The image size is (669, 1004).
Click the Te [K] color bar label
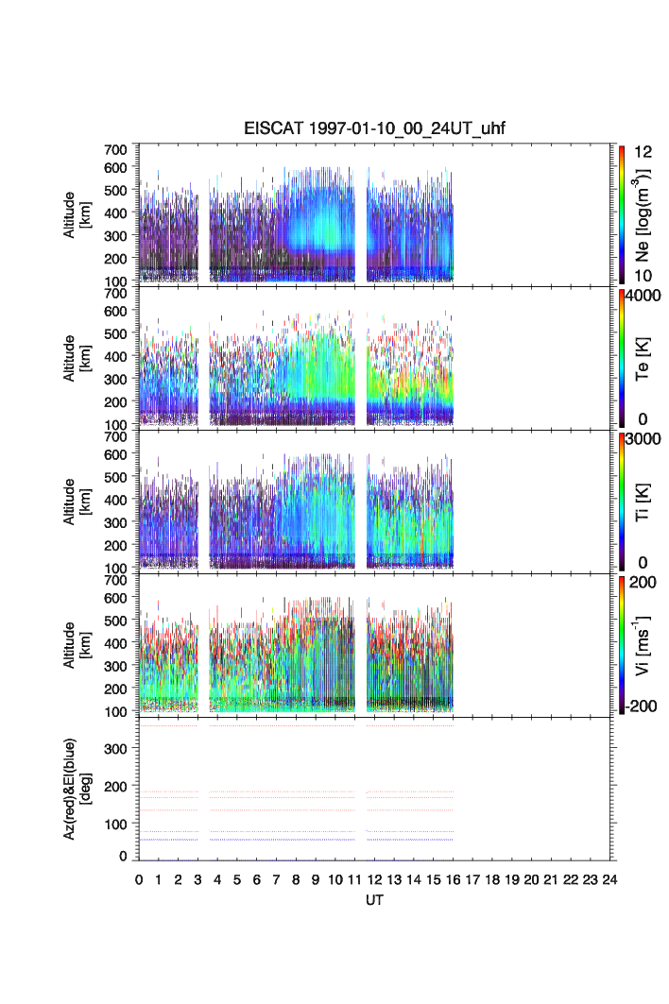pos(643,359)
